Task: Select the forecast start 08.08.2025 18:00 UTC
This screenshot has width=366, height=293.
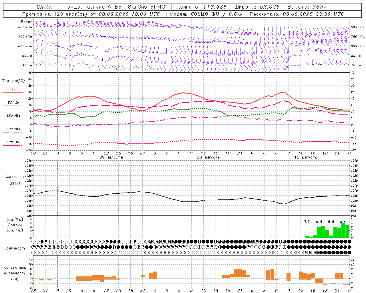Action: 129,14
